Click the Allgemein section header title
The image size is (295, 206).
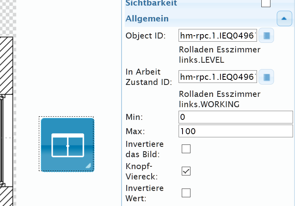click(x=147, y=19)
